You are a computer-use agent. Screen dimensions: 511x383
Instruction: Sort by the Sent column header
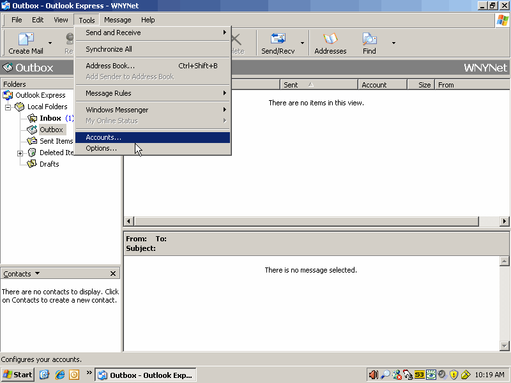coord(319,85)
